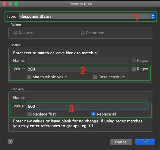The width and height of the screenshot is (160, 150).
Task: Check the Case sensitive option
Action: coord(95,77)
